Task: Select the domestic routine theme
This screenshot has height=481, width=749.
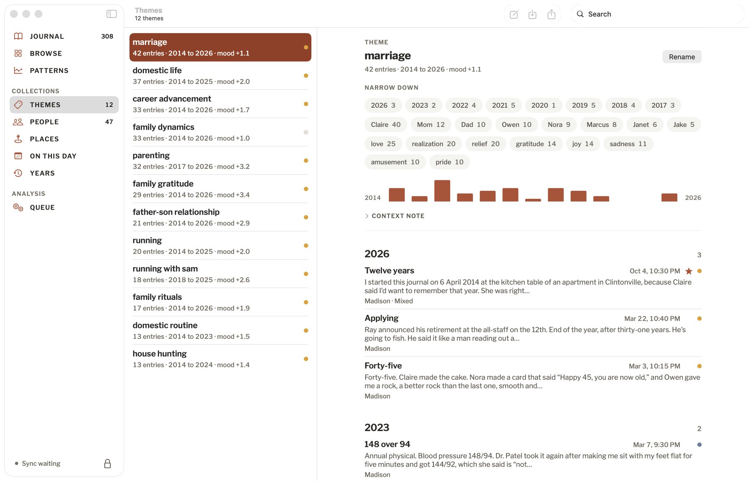Action: click(220, 331)
